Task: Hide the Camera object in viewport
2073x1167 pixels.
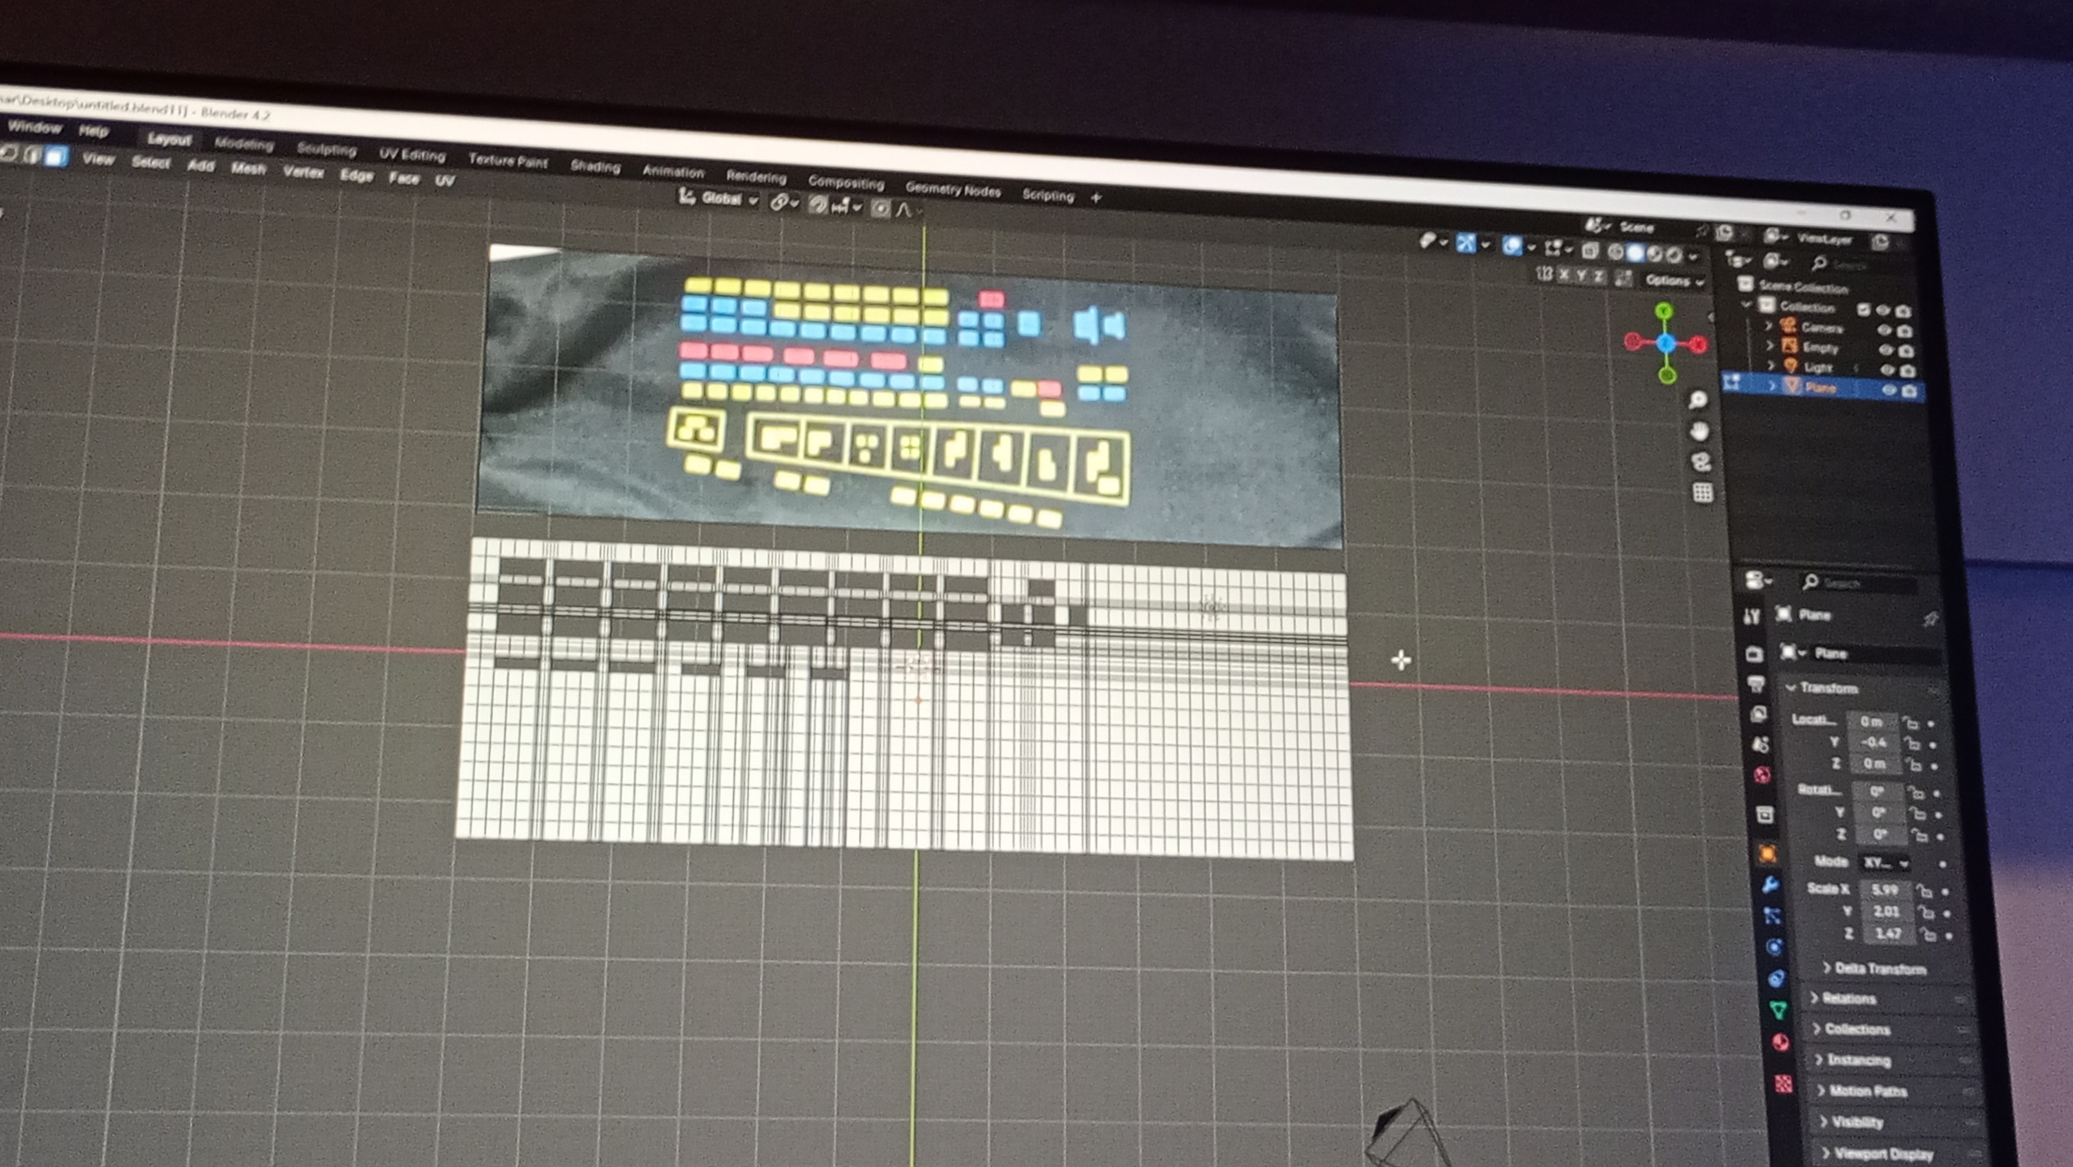Action: tap(1884, 330)
